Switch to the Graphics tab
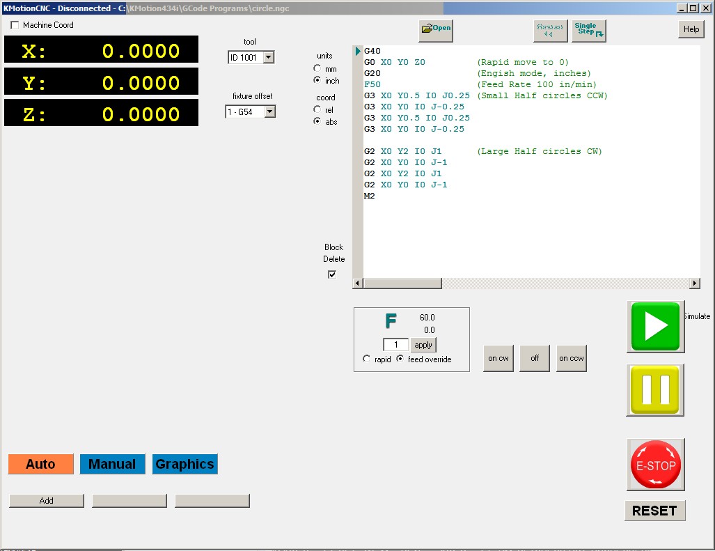The width and height of the screenshot is (715, 551). point(184,464)
